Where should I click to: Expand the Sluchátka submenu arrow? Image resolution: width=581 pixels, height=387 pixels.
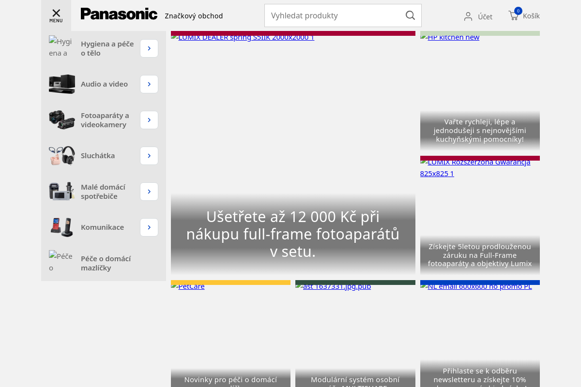[149, 156]
